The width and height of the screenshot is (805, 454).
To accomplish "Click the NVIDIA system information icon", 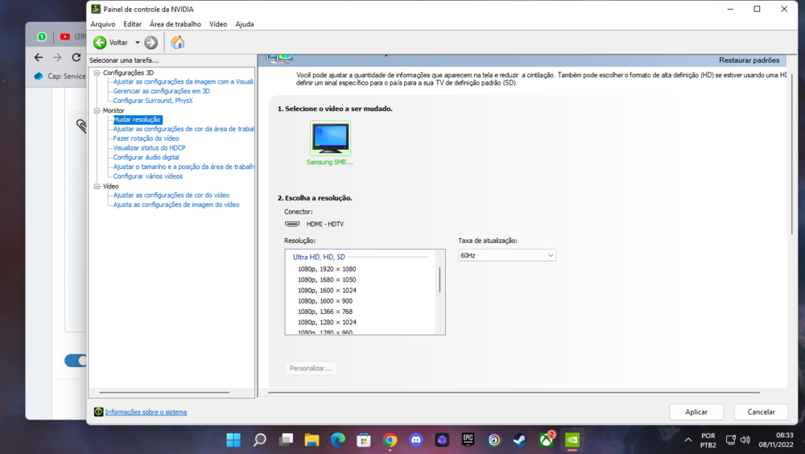I will point(98,412).
